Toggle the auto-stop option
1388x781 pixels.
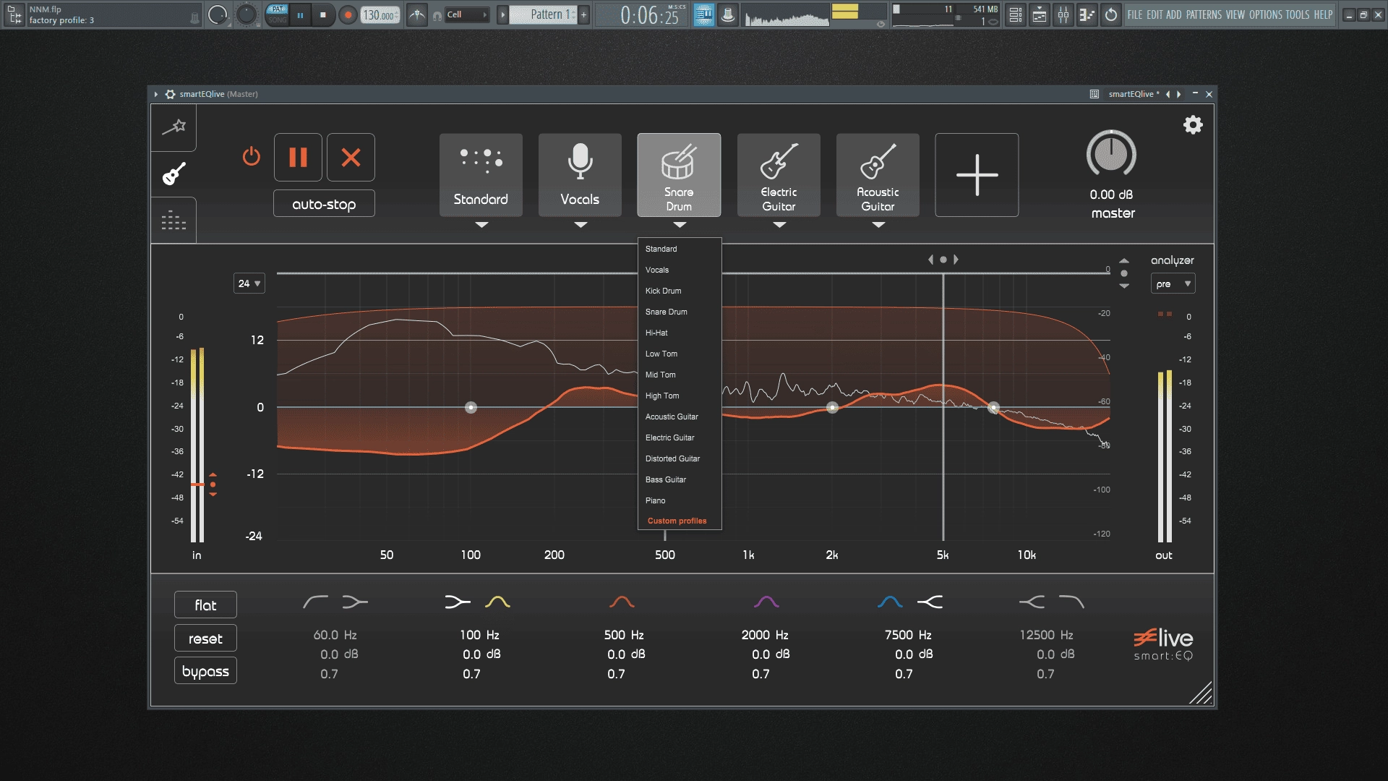(x=324, y=204)
